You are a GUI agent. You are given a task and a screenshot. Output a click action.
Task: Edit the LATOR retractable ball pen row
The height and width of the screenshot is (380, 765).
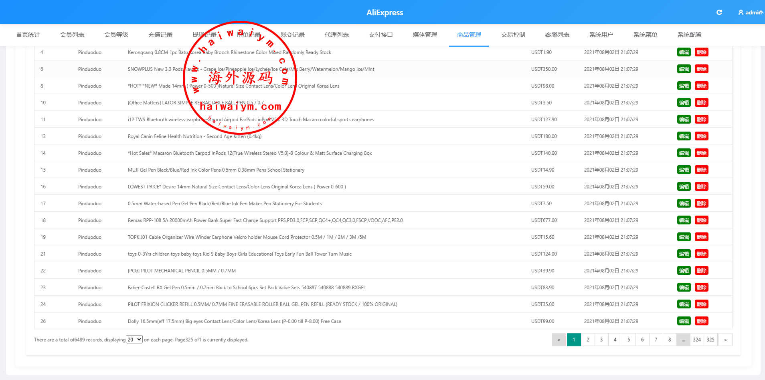point(684,103)
